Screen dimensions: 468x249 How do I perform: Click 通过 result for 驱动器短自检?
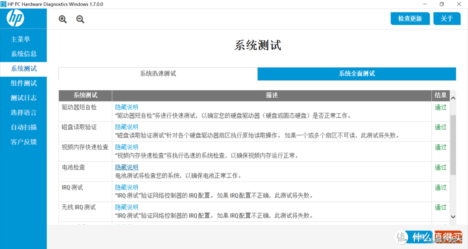click(441, 107)
